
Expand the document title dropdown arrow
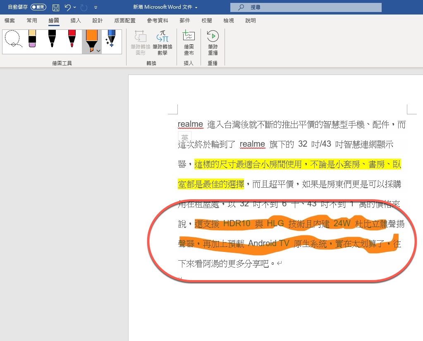(x=196, y=7)
